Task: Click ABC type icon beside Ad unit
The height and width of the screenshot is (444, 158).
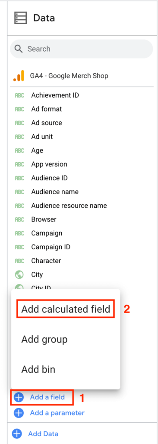Action: click(19, 137)
